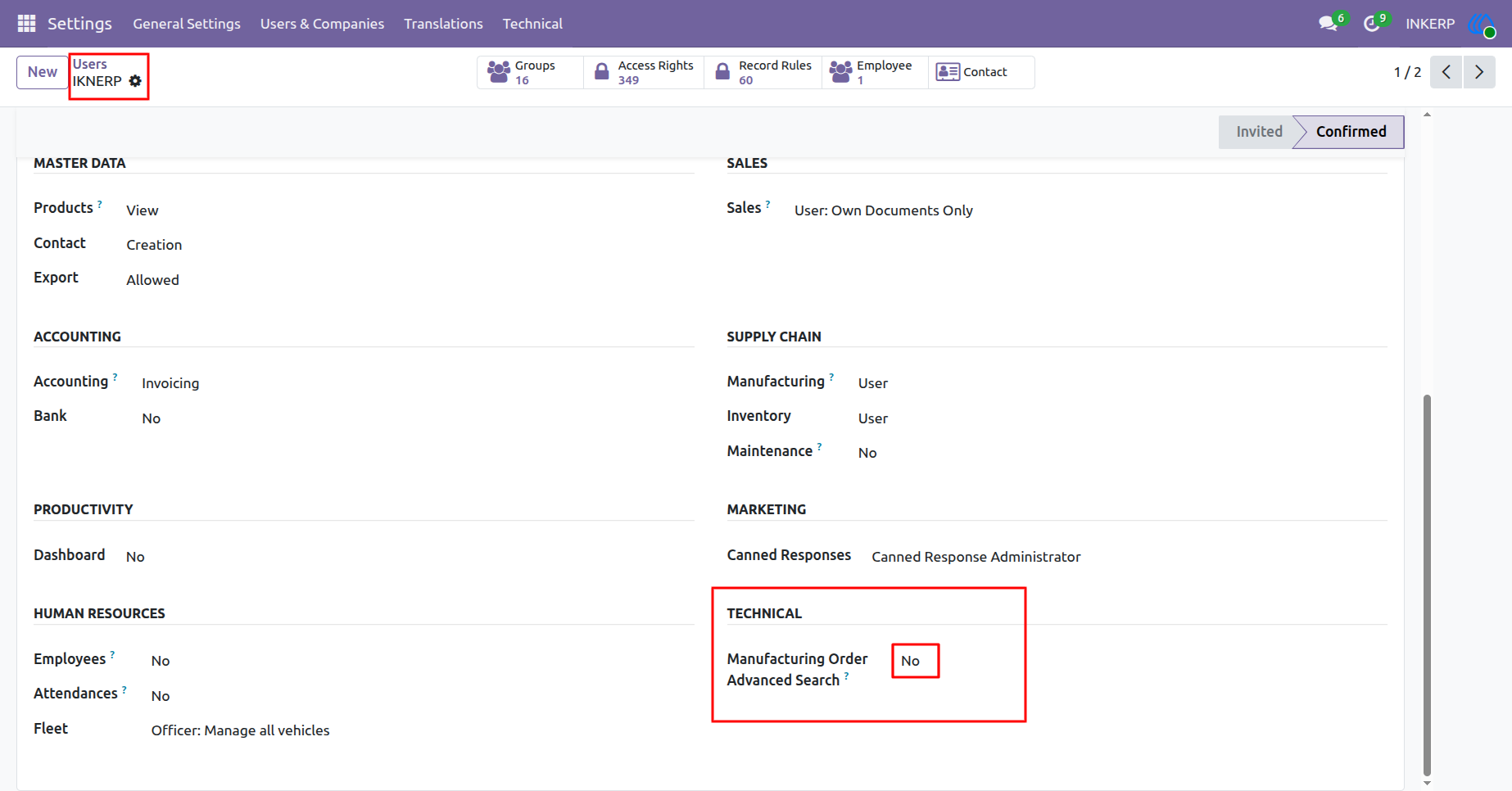Click the Sales help tooltip question mark
Viewport: 1512px width, 791px height.
pos(767,203)
